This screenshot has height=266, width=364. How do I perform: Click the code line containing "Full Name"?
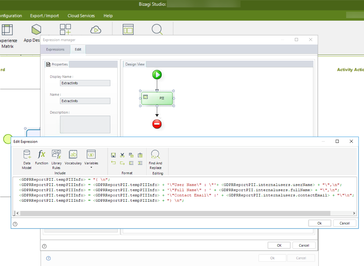tap(179, 190)
